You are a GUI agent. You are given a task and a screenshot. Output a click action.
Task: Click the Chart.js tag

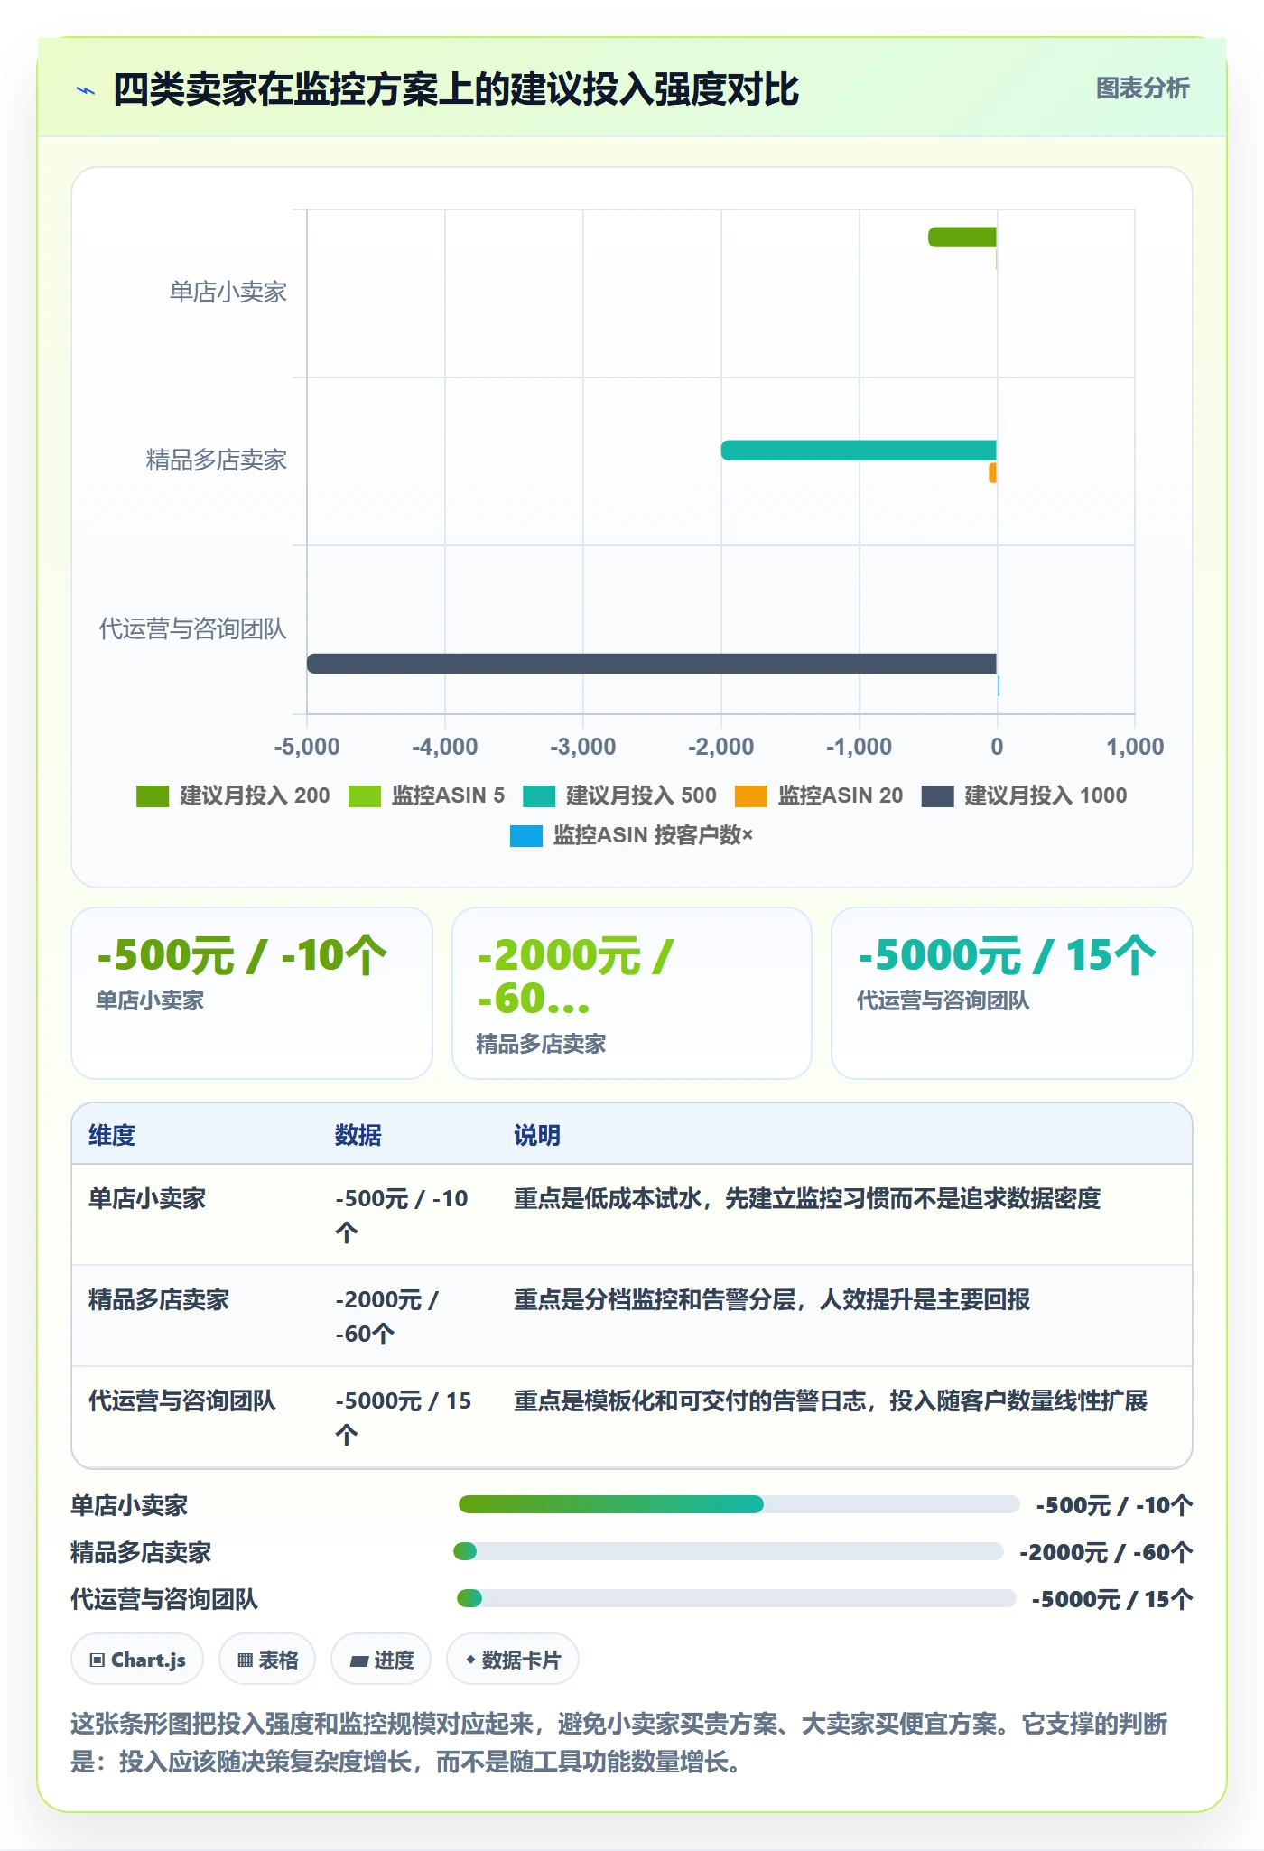137,1660
